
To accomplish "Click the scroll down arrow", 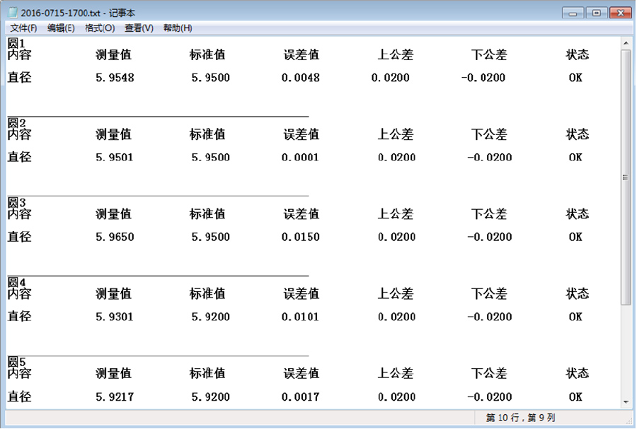I will [625, 402].
